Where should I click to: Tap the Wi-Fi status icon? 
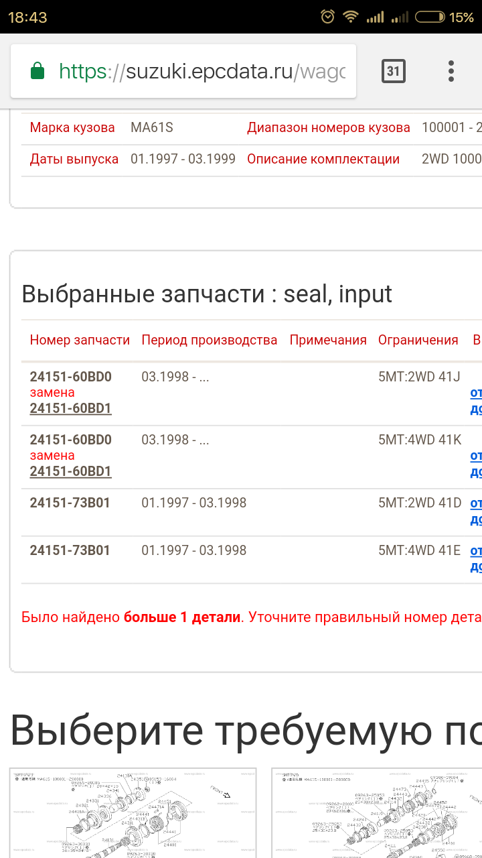click(x=350, y=17)
